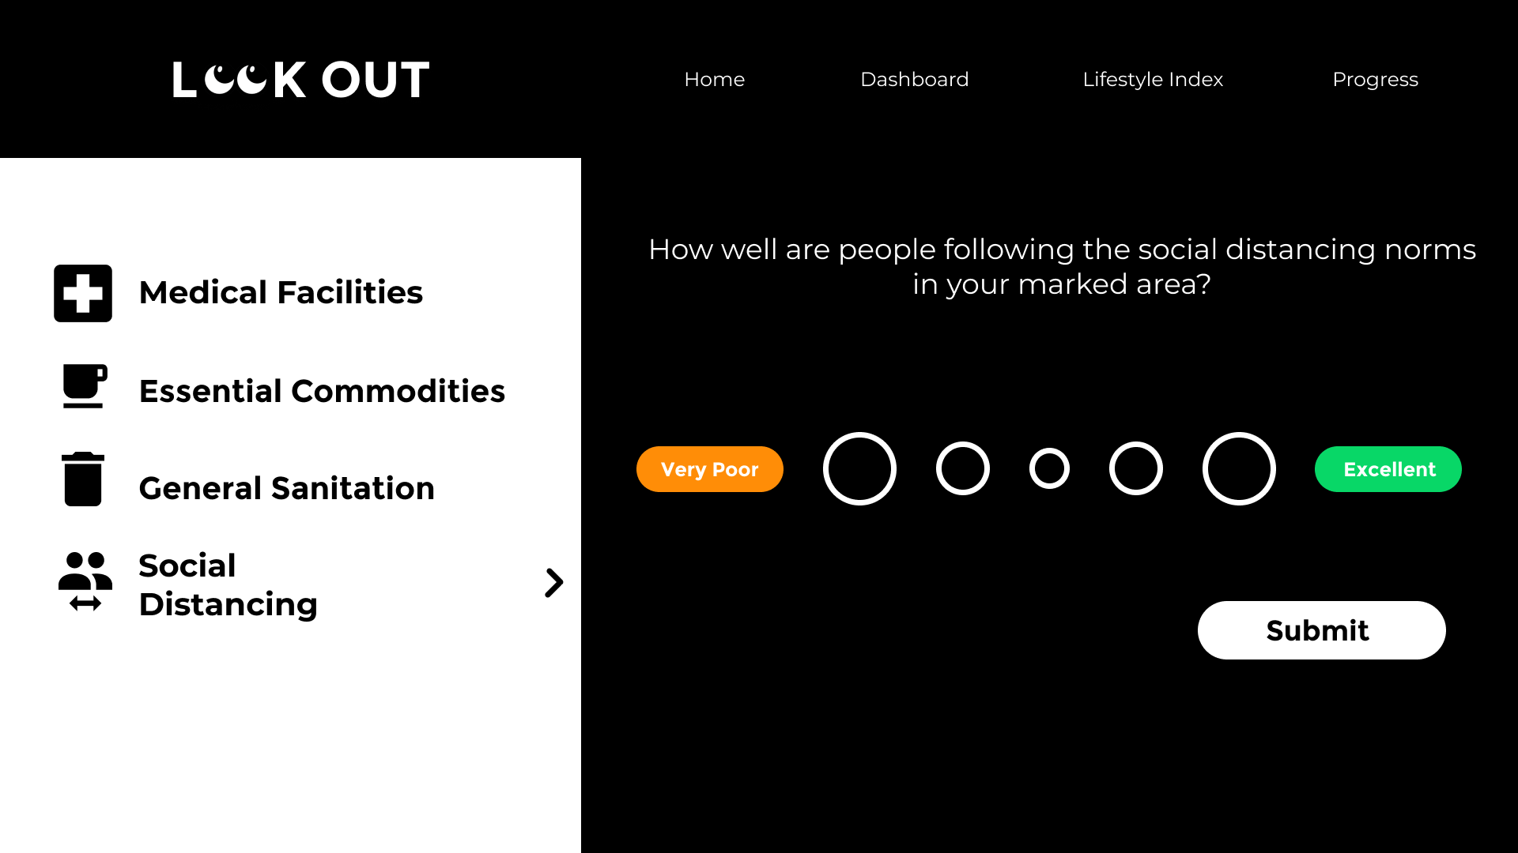
Task: Select the largest circle next to Very Poor
Action: pos(859,468)
